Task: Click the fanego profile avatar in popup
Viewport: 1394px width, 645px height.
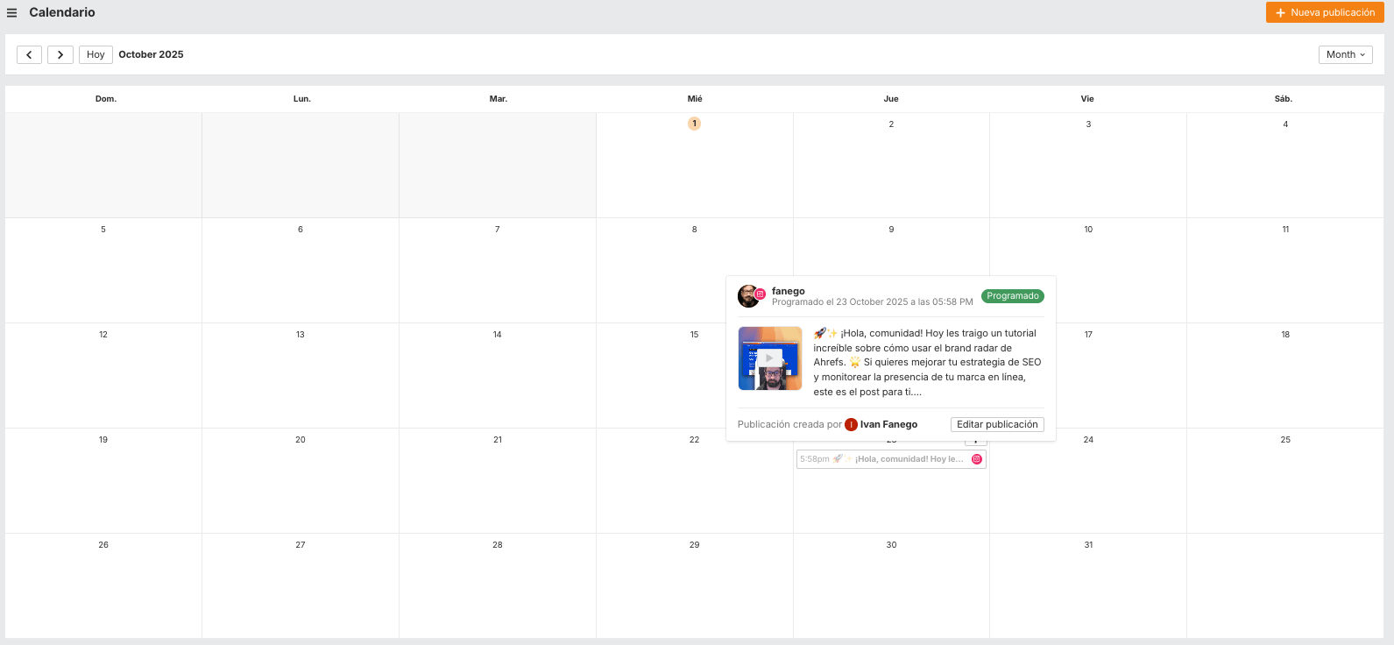Action: click(749, 296)
